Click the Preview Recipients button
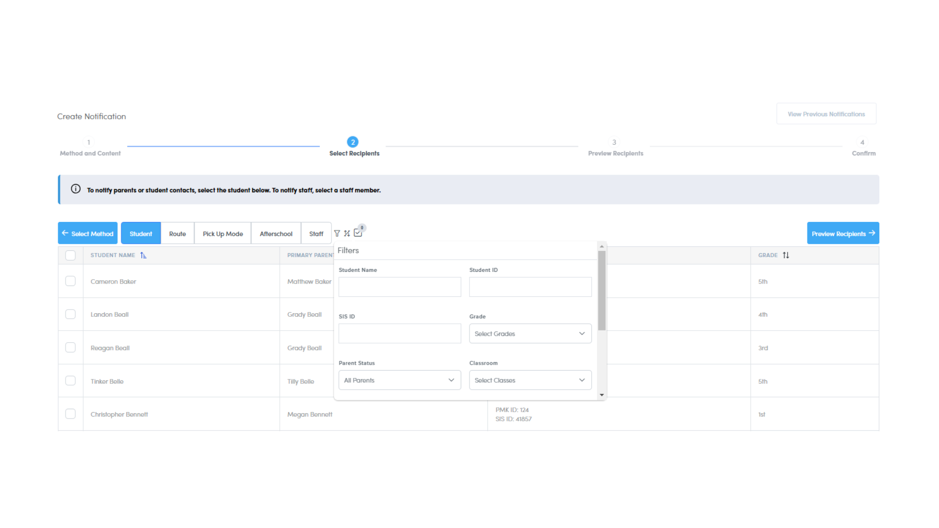 click(843, 233)
